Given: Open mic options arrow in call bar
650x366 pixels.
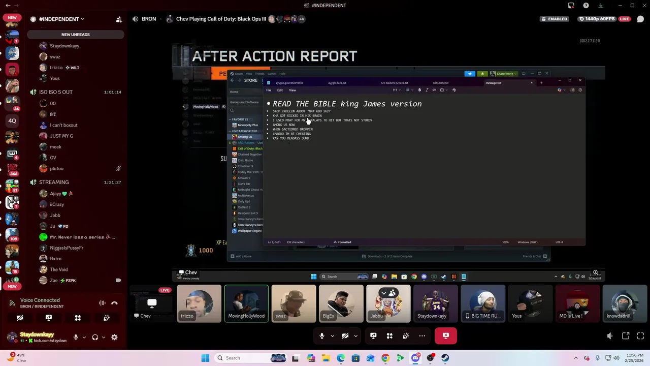Looking at the screenshot, I should click(332, 335).
